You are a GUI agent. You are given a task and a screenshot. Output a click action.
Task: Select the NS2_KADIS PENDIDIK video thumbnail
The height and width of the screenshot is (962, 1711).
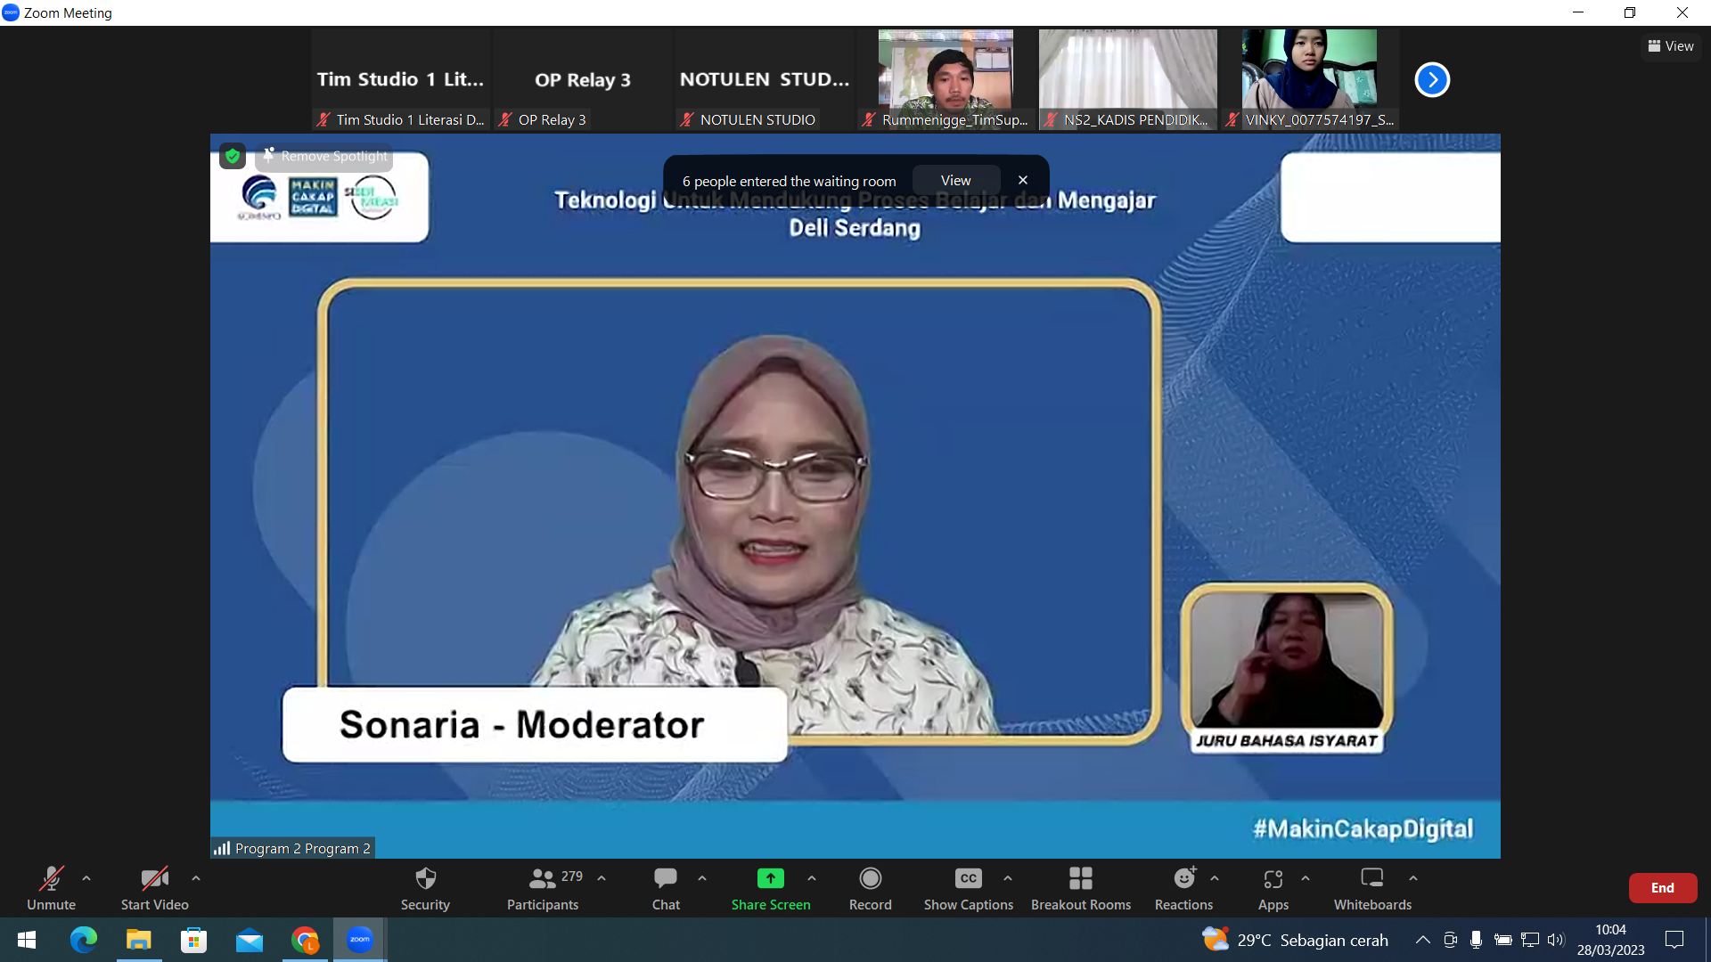[x=1128, y=79]
